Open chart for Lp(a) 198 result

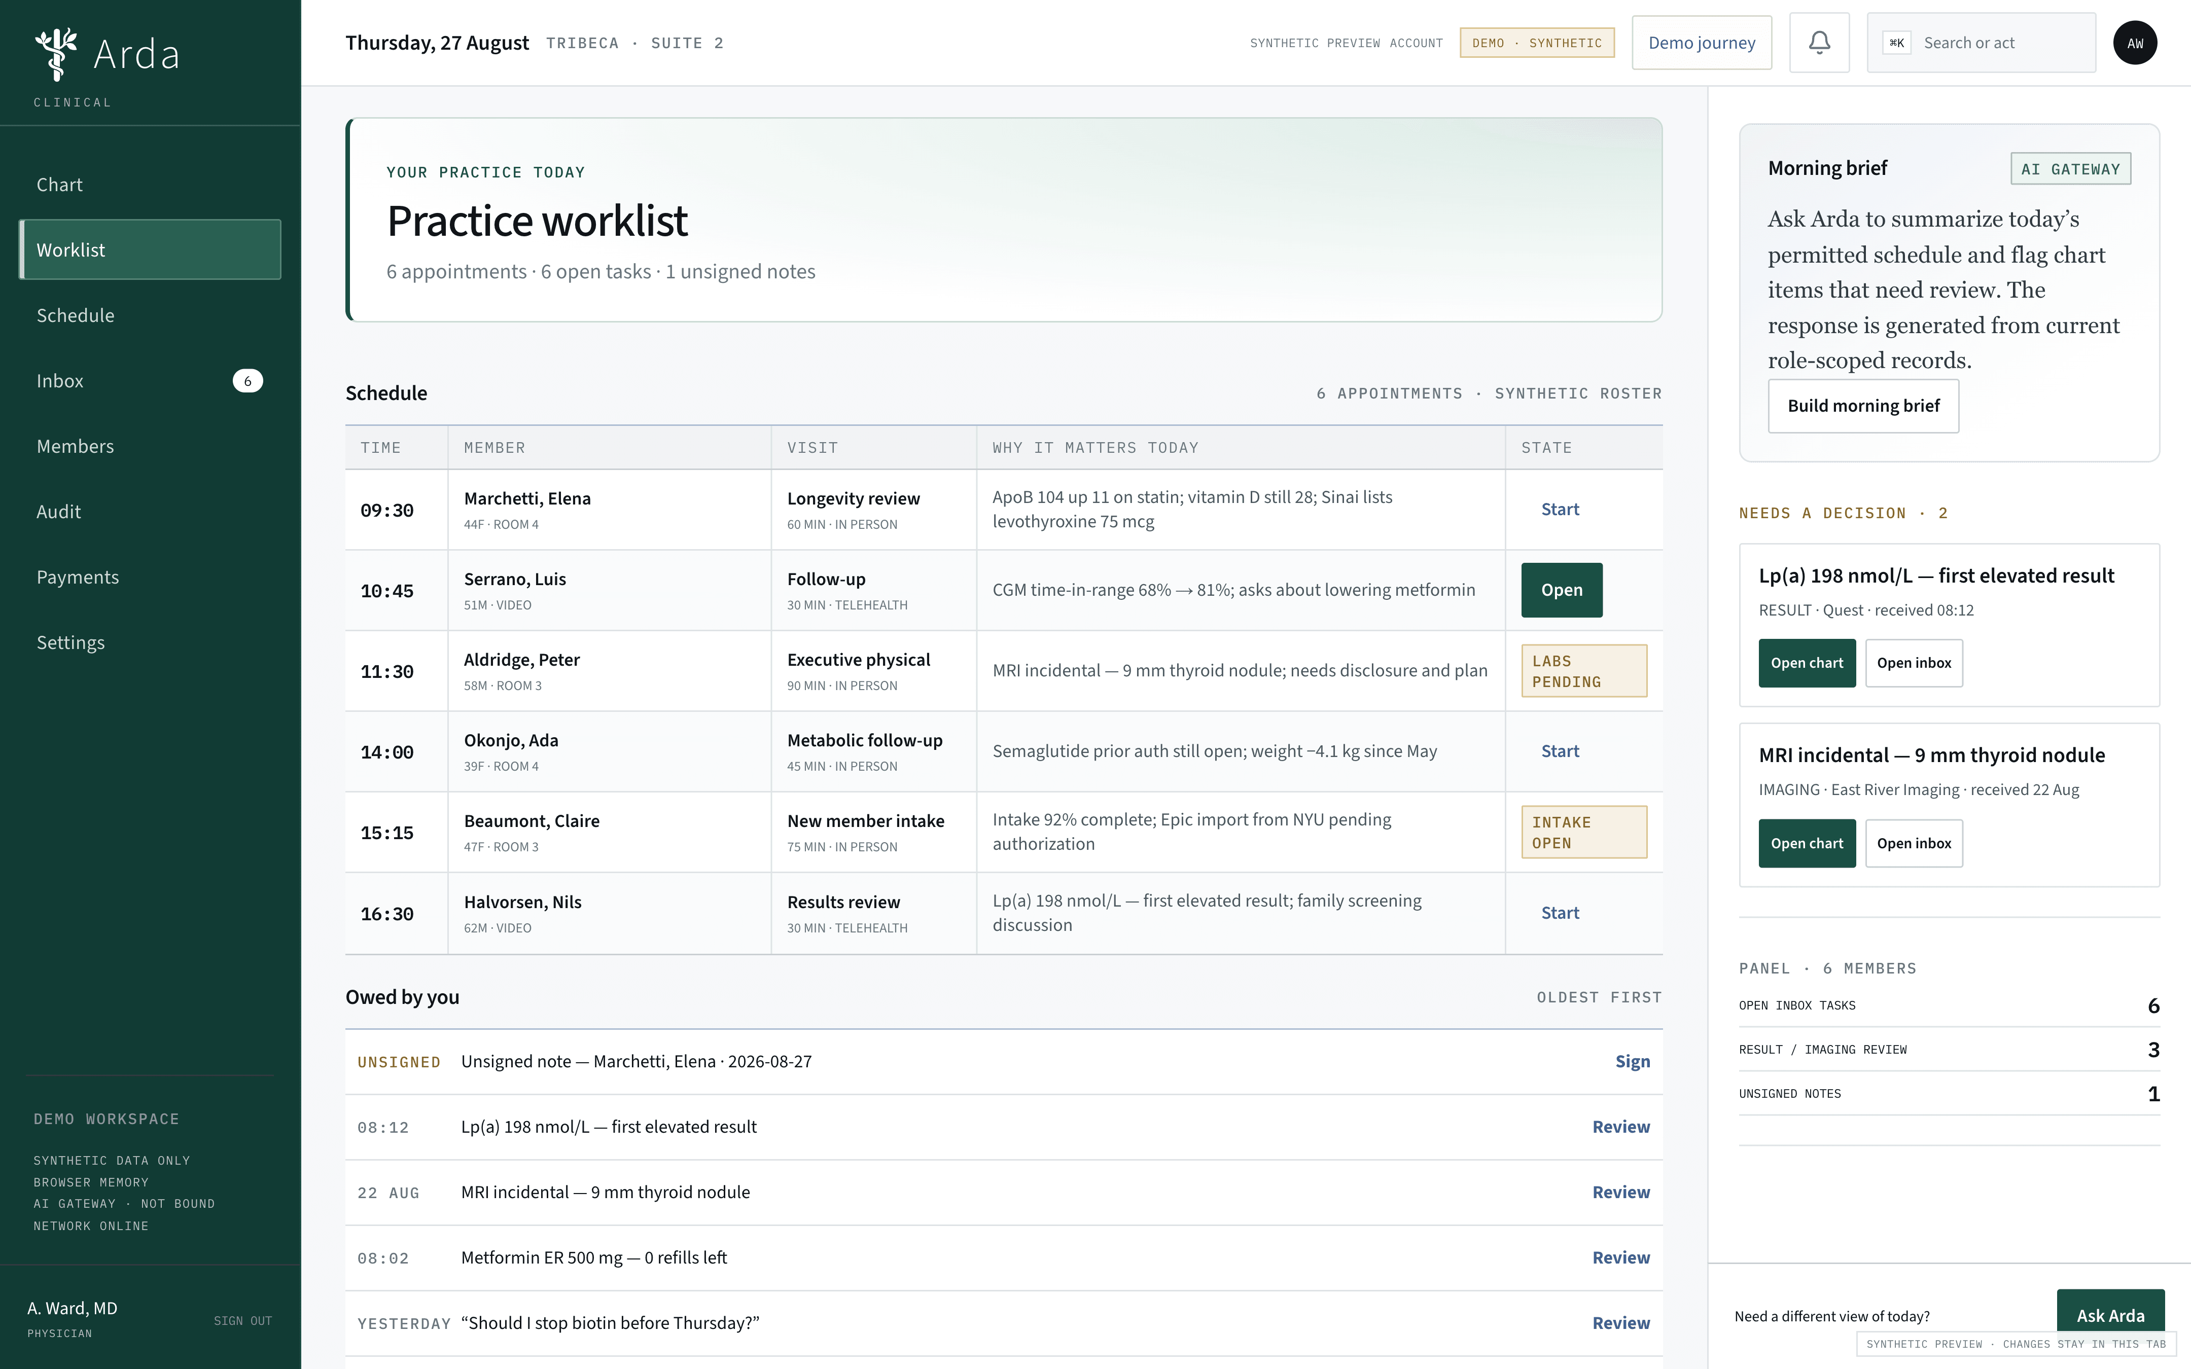[1806, 663]
